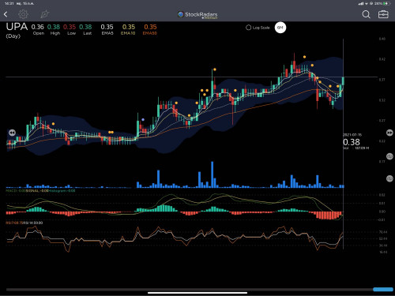Open the portfolio briefcase icon
395x296 pixels.
pos(383,14)
